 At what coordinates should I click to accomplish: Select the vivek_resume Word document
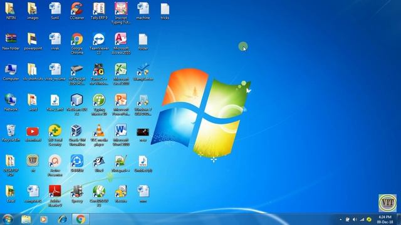[55, 72]
